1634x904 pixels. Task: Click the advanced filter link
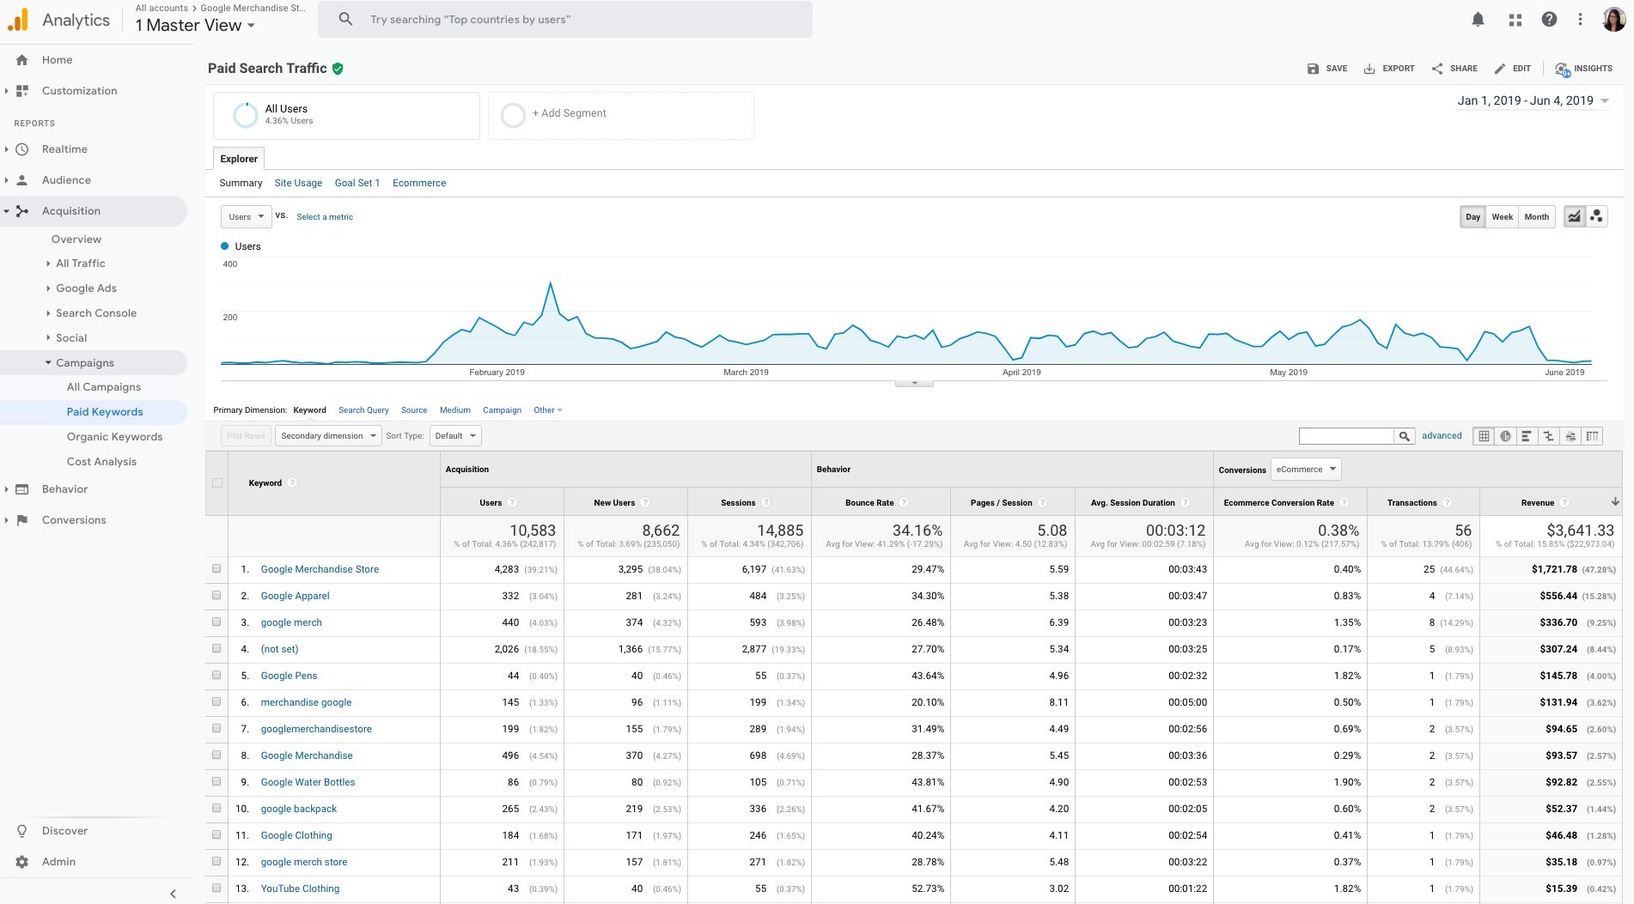click(x=1442, y=436)
